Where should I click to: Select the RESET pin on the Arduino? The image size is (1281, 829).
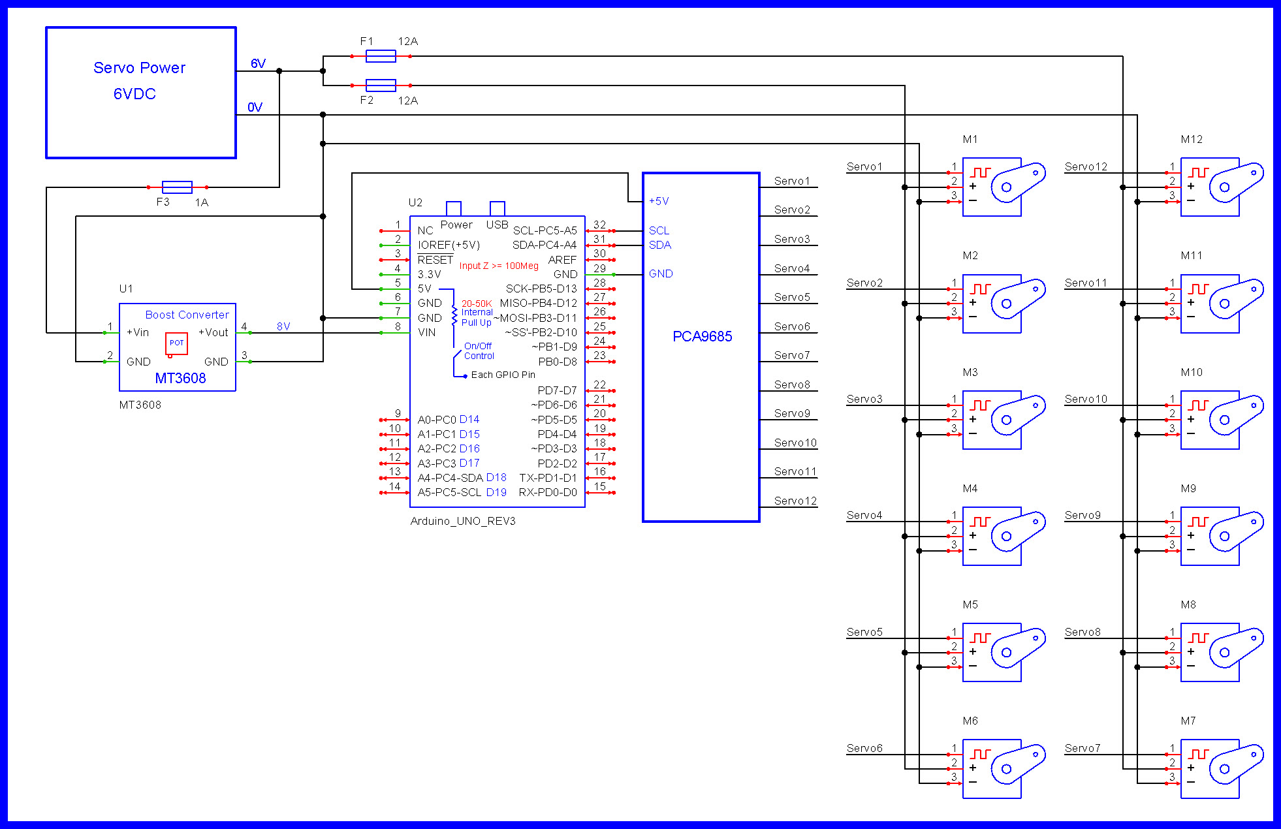coord(435,259)
